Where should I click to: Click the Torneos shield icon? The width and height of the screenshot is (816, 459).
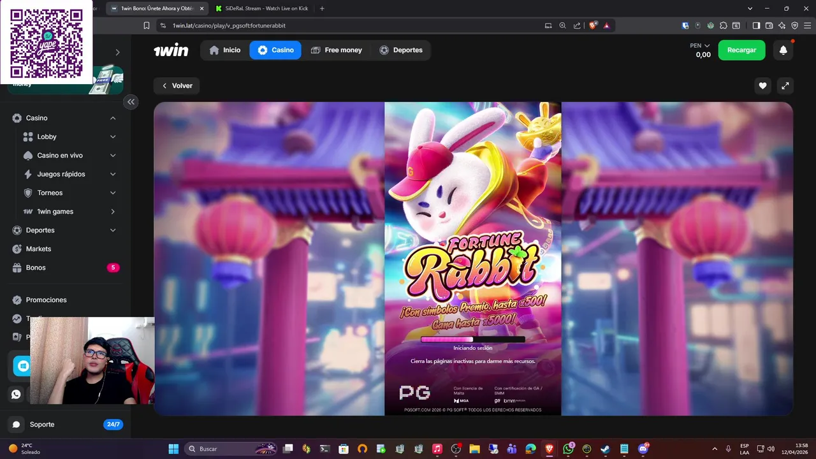click(x=28, y=193)
